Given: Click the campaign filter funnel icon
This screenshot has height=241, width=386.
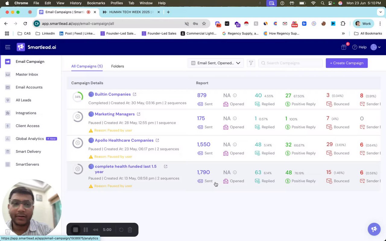Looking at the screenshot, I should click(251, 63).
